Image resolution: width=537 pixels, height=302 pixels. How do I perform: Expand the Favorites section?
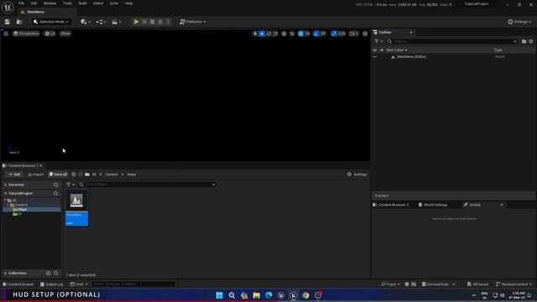[6, 185]
